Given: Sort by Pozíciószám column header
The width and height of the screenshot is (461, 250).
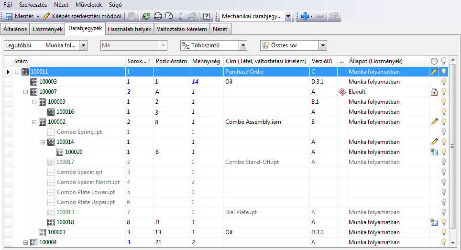Looking at the screenshot, I should point(172,61).
